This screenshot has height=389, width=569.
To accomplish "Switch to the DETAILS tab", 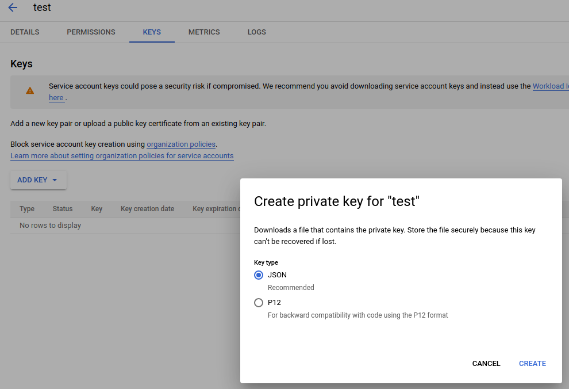I will click(25, 32).
